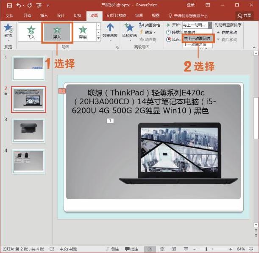Open the 开始 start timing combo box
This screenshot has width=259, height=253.
point(197,25)
